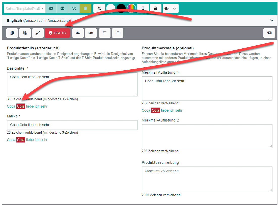Click 'liebe ich sehr' below the Marke field
The height and width of the screenshot is (205, 278).
pyautogui.click(x=37, y=140)
